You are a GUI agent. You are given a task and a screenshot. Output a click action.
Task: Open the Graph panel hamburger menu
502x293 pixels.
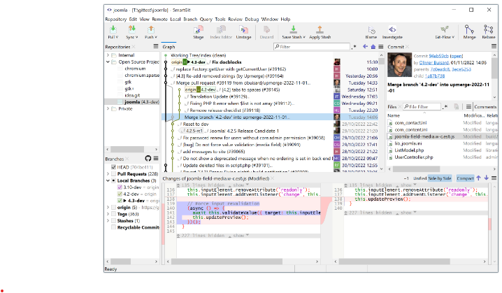(380, 47)
